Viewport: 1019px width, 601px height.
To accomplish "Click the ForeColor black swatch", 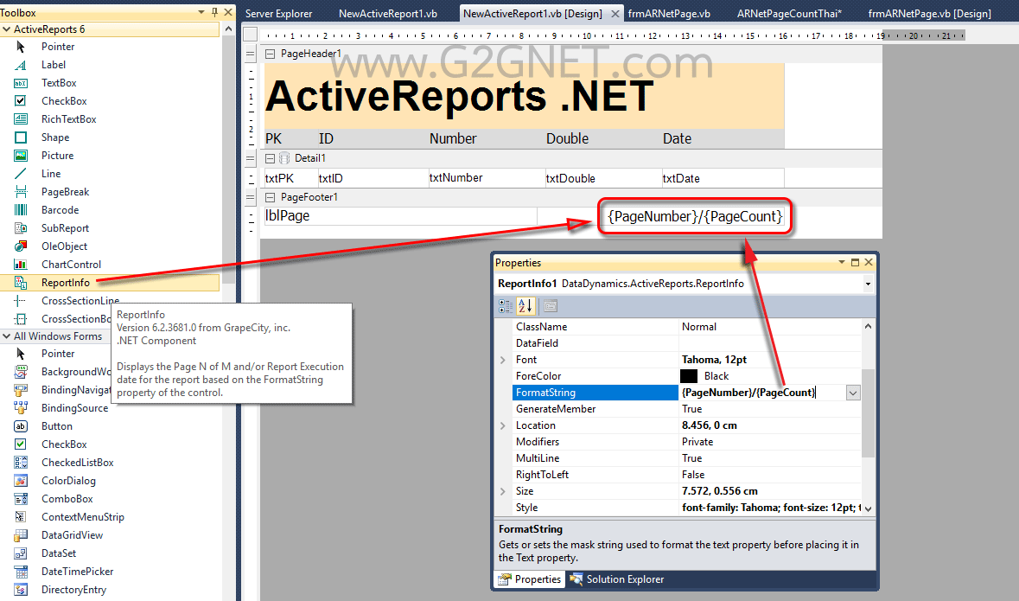I will [689, 377].
